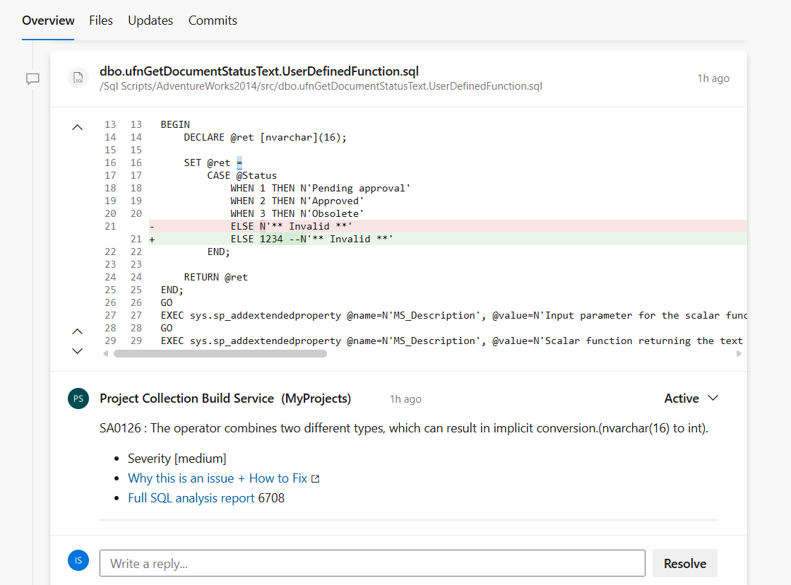Click the first EXEC sys.sp_addextendedproperty line 27
The width and height of the screenshot is (791, 585).
click(x=453, y=316)
